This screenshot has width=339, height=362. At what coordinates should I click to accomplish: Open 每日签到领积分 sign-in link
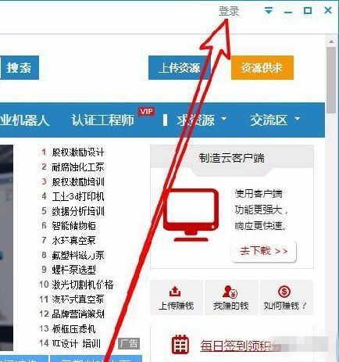click(x=241, y=346)
